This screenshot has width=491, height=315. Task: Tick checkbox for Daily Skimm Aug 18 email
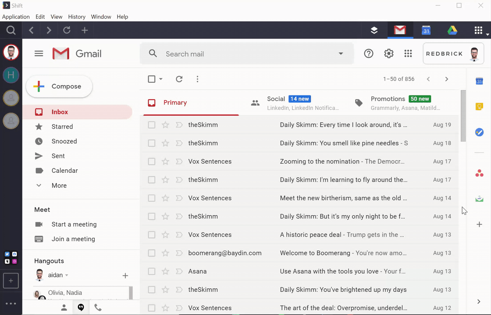152,143
